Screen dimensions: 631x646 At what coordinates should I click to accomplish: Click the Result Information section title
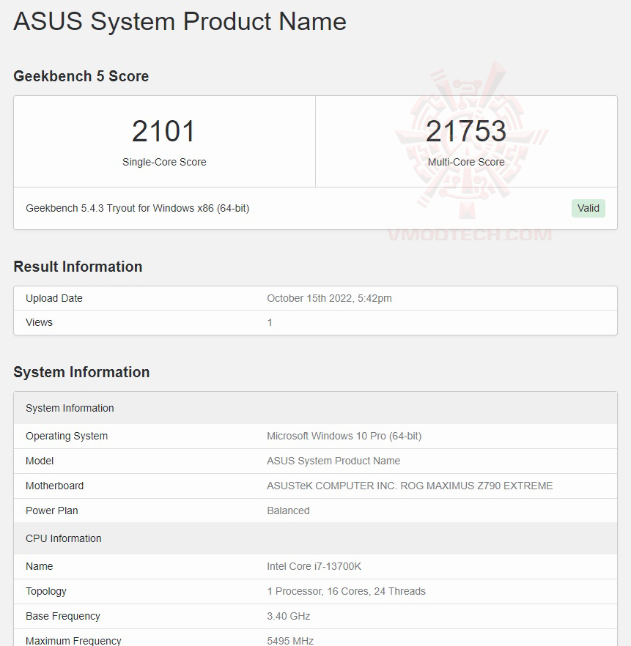78,267
